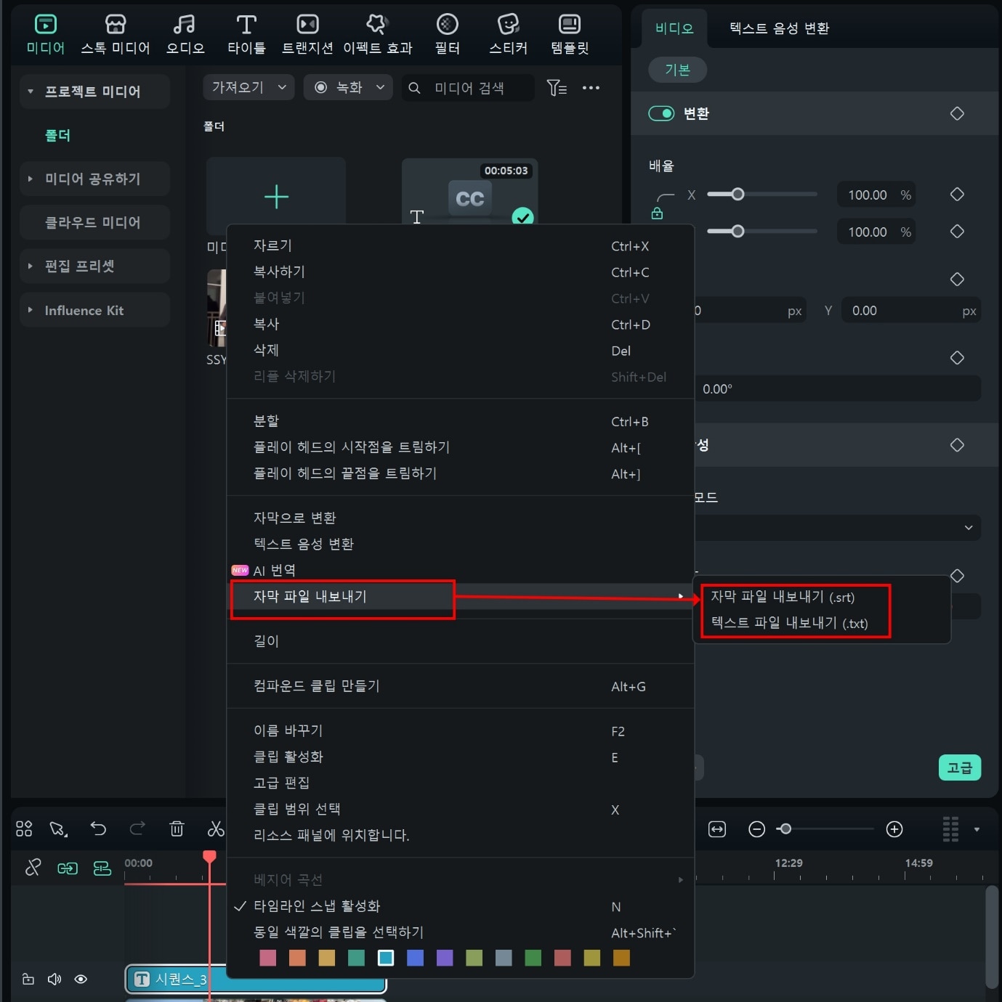Toggle the timeline link icon

click(68, 868)
